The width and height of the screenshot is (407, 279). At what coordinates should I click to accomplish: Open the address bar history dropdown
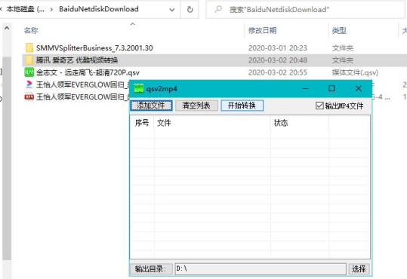click(x=172, y=10)
